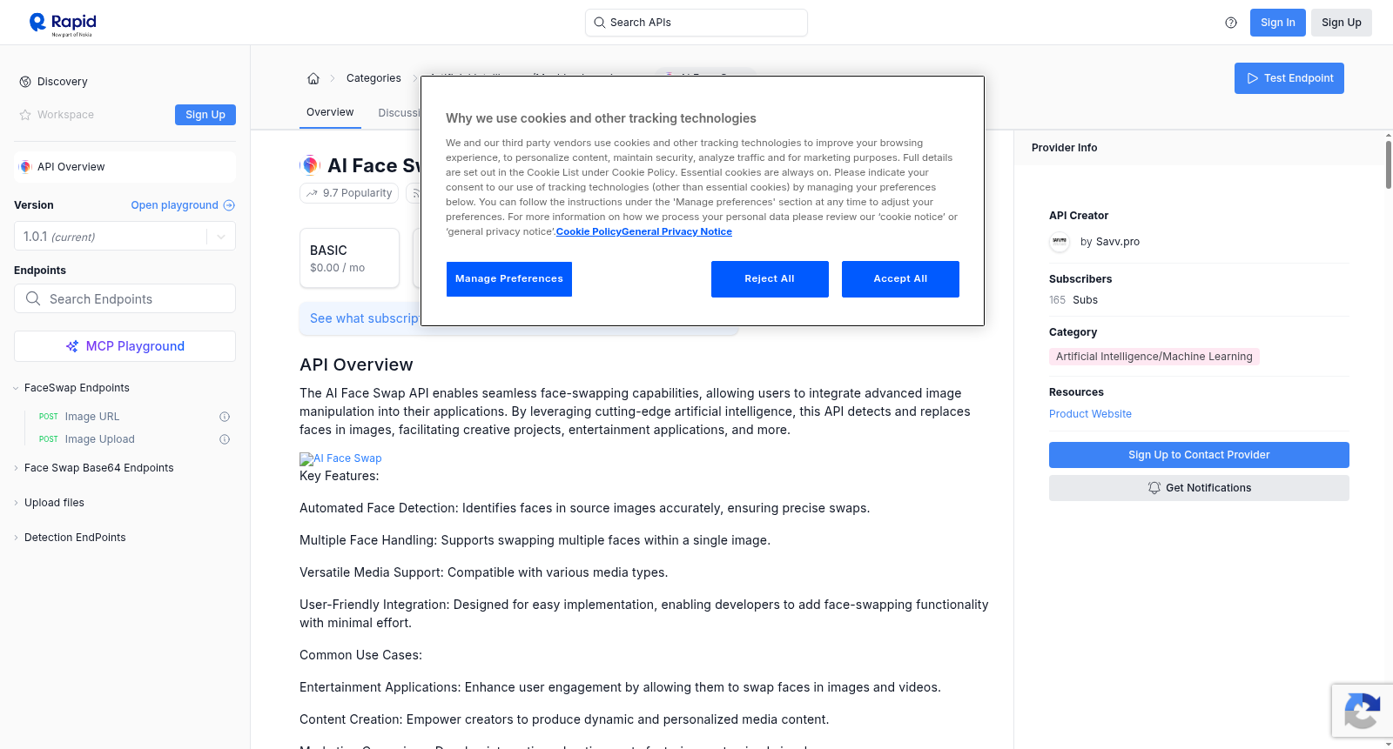Click Sign Up in the header
This screenshot has height=749, width=1393.
point(1342,23)
